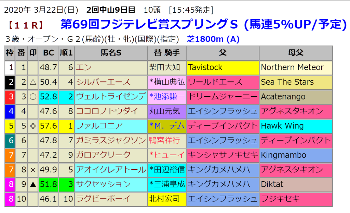This screenshot has height=213, width=350.
Task: Select horse ラグビーボーイ in the last row
Action: click(x=103, y=199)
